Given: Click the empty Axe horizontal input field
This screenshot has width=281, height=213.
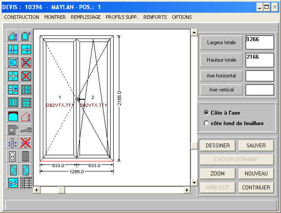Looking at the screenshot, I should tap(260, 76).
